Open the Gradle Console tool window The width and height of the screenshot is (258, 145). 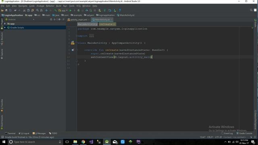point(244,133)
